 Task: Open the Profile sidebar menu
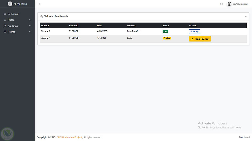17,20
